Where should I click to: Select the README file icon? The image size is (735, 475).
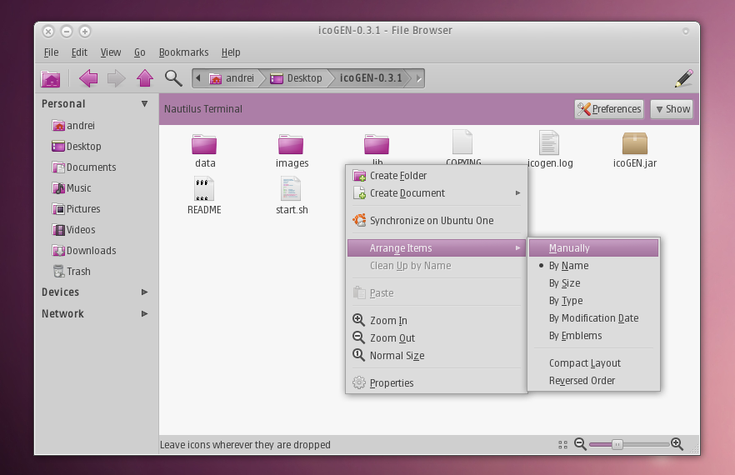point(204,188)
